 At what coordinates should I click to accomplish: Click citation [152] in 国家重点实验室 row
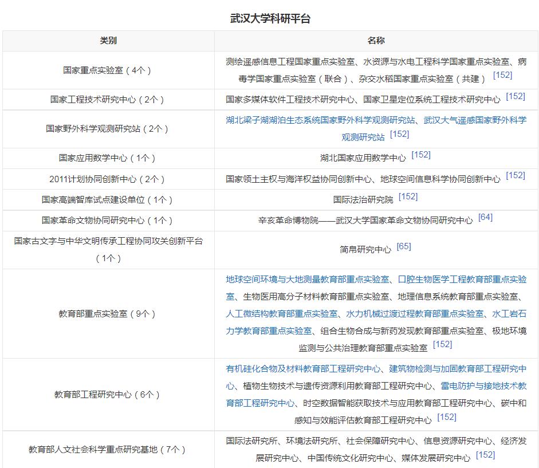point(502,75)
